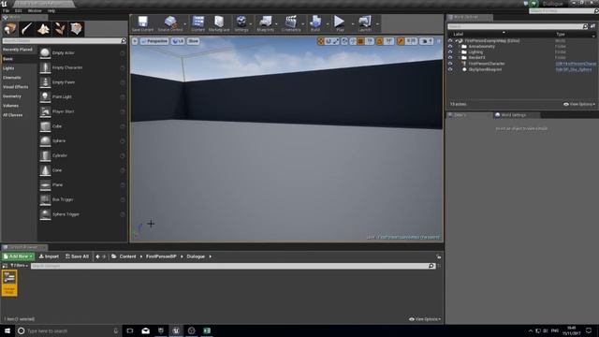Viewport: 599px width, 337px height.
Task: Select the Geometry Editing mode icon
Action: click(76, 29)
